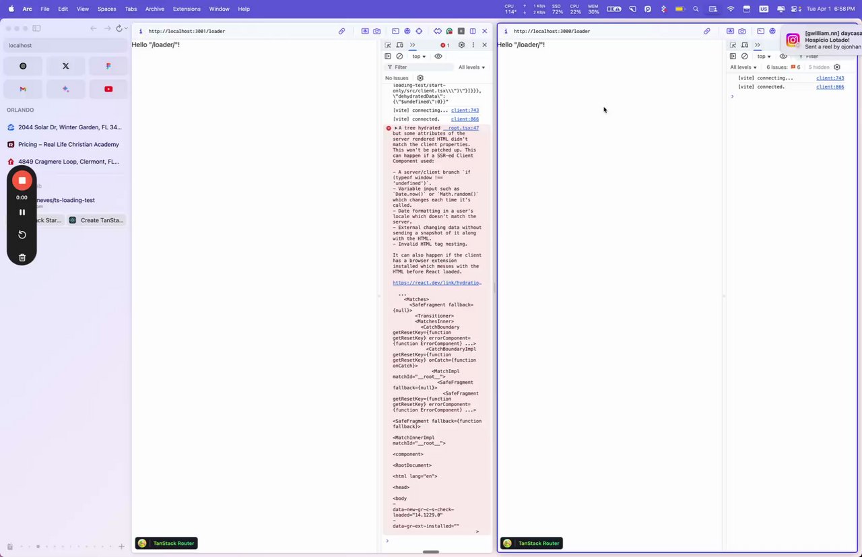Image resolution: width=862 pixels, height=557 pixels.
Task: Open the File menu
Action: pyautogui.click(x=44, y=9)
